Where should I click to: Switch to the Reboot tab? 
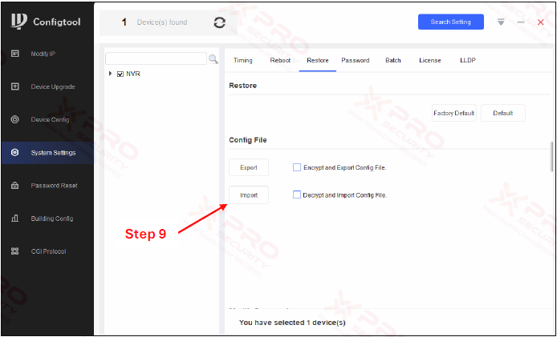(280, 60)
